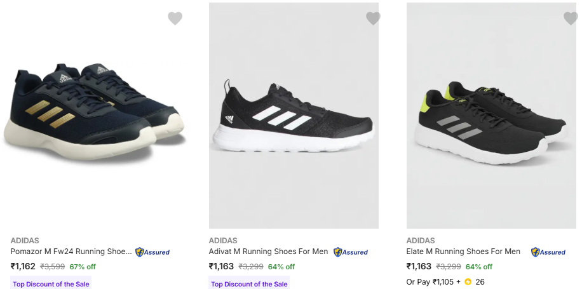582x289 pixels.
Task: Click the ₹1,162 price of Pomazor shoe
Action: click(23, 267)
